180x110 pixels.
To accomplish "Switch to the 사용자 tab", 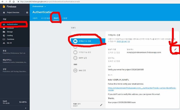I will point(35,18).
